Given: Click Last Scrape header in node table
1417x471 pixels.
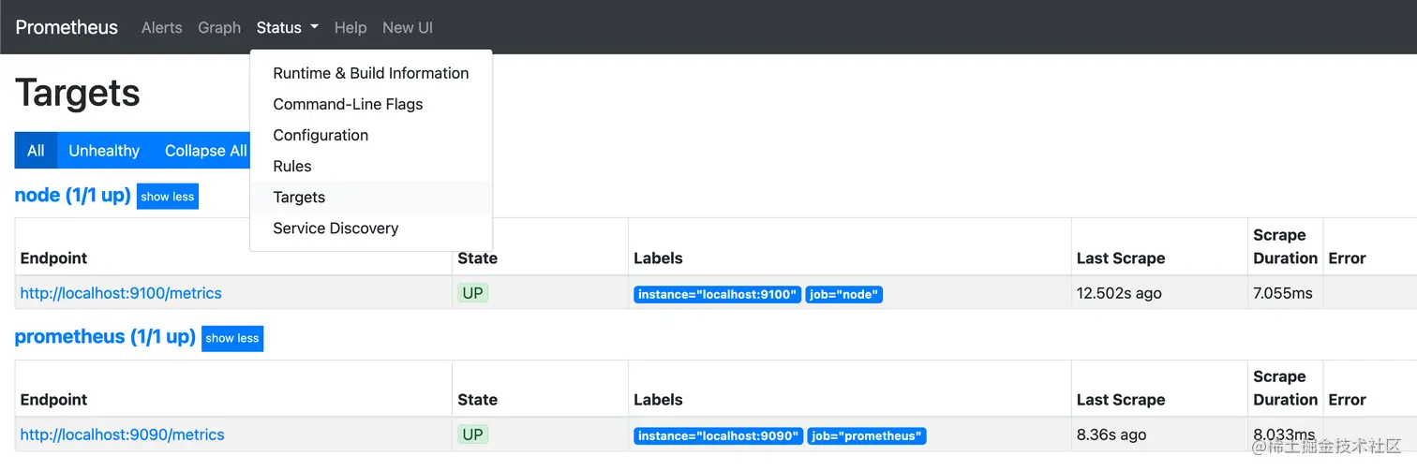Looking at the screenshot, I should tap(1121, 258).
